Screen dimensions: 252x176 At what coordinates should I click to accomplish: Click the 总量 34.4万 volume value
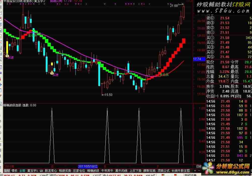(224, 76)
